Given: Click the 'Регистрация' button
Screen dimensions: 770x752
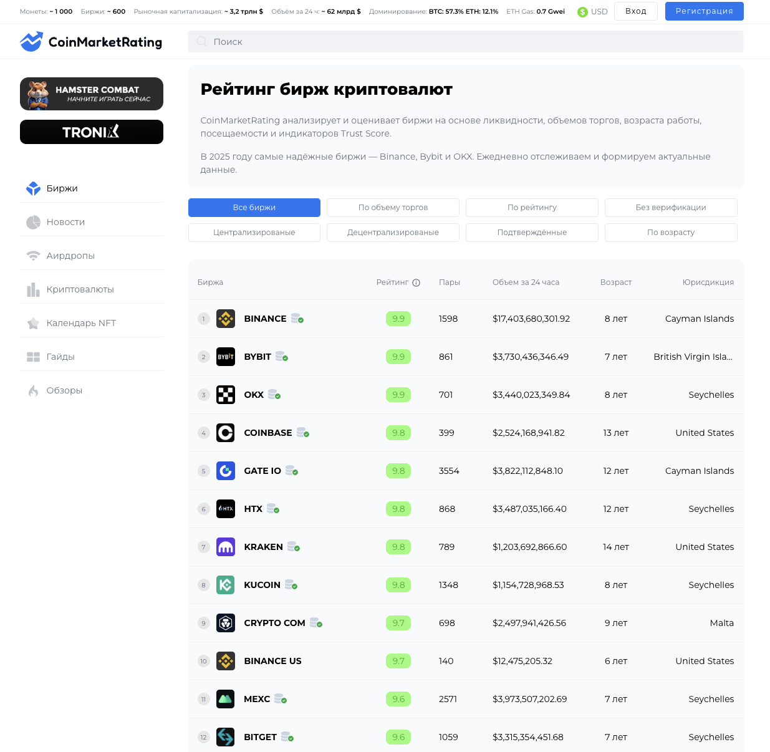Looking at the screenshot, I should 704,11.
